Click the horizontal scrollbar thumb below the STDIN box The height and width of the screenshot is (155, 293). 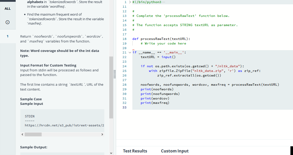(33, 134)
